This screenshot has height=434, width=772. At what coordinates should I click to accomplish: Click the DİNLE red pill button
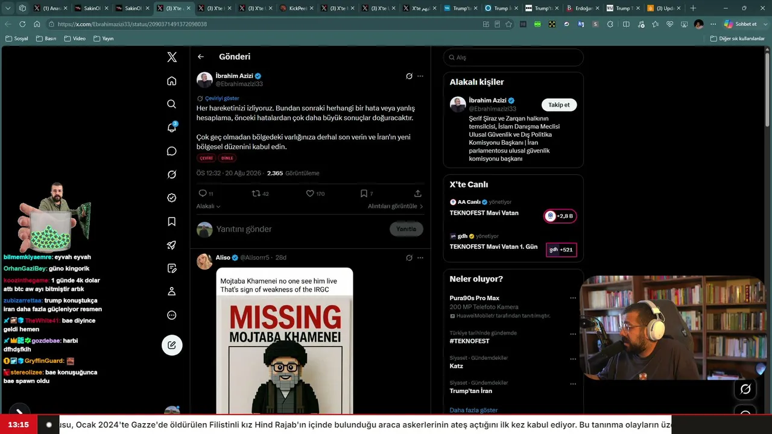pos(227,158)
